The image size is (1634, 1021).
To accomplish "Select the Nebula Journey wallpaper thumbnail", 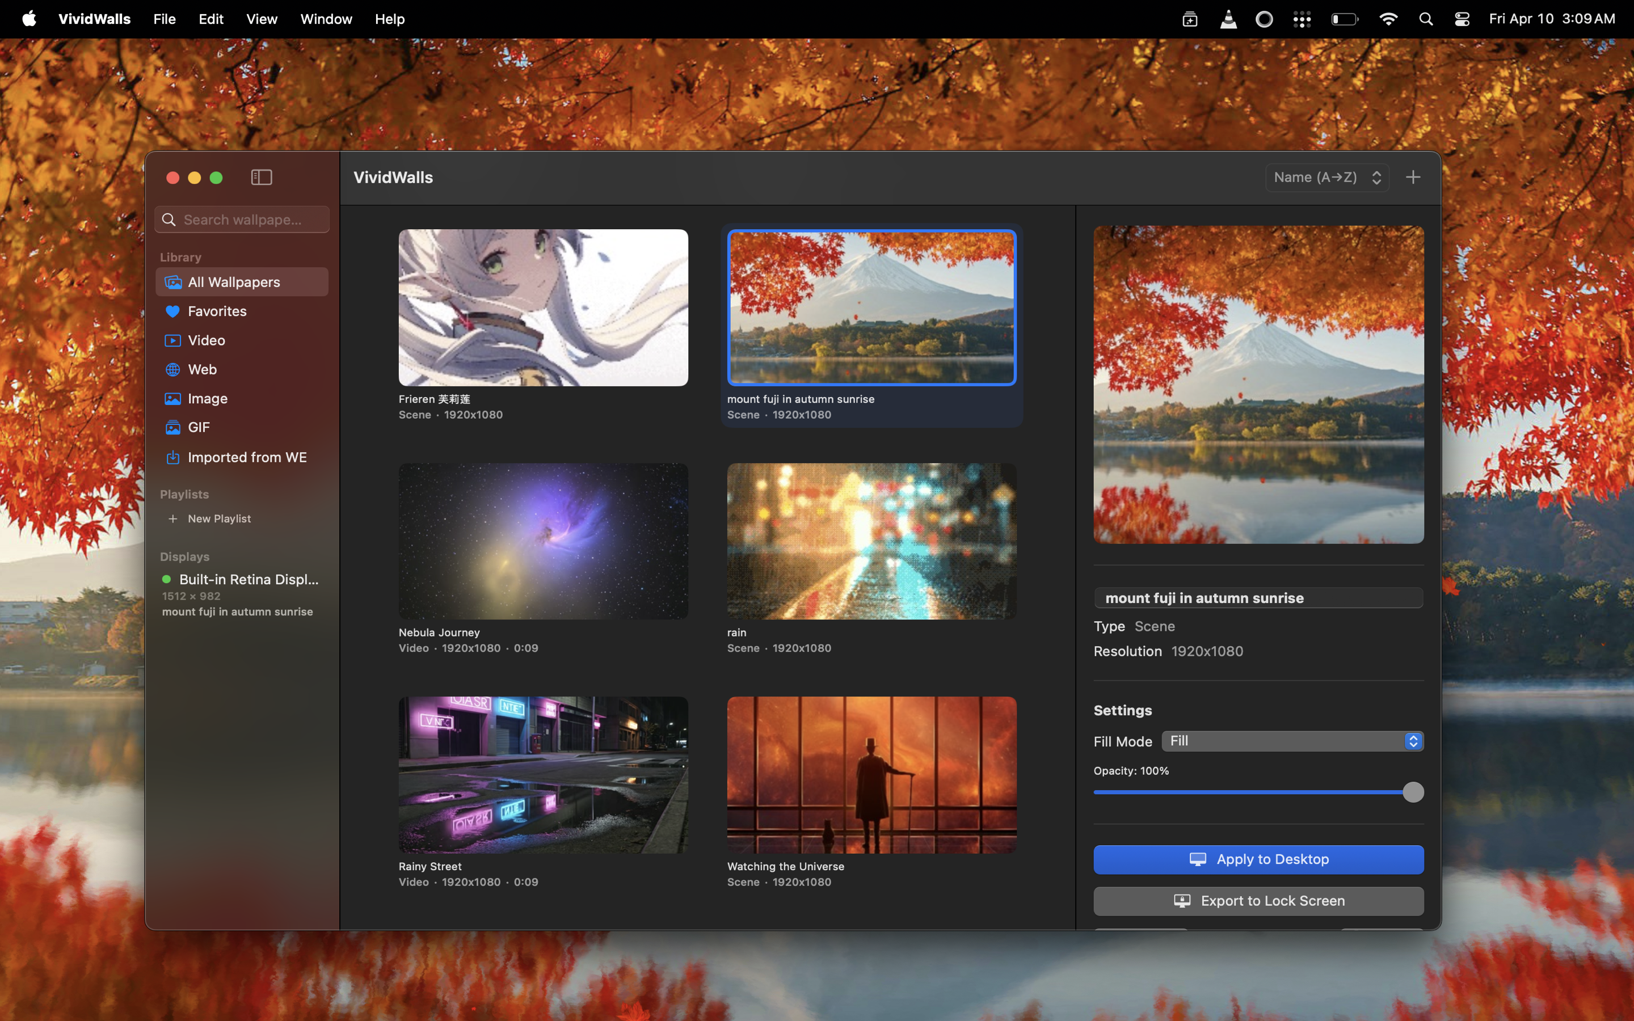I will [x=543, y=541].
